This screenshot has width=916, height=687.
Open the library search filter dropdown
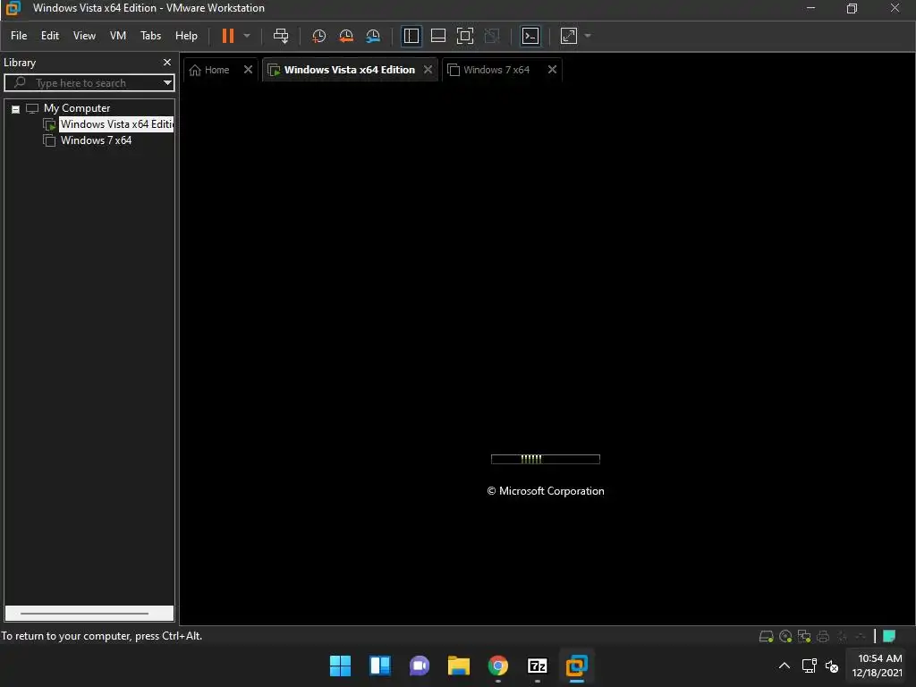(167, 83)
